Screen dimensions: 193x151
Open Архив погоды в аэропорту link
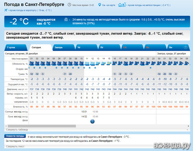[x=30, y=10]
